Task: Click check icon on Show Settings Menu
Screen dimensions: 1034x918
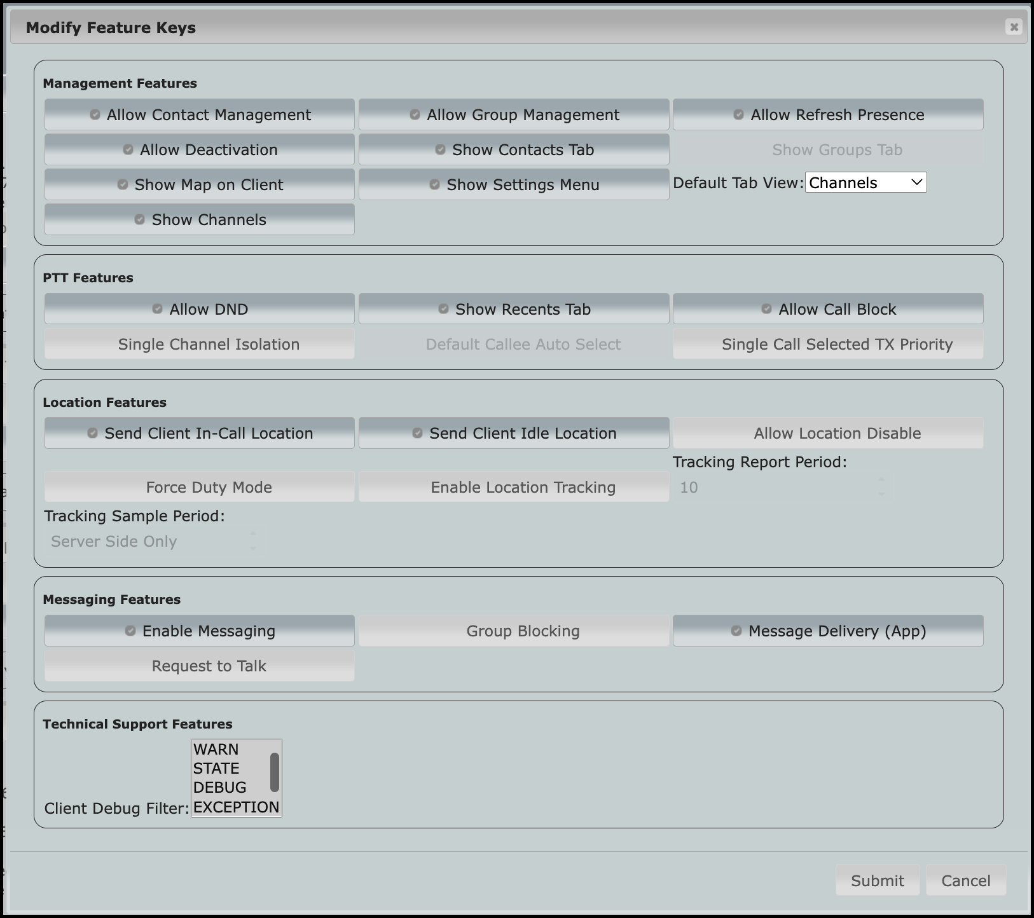Action: point(434,184)
